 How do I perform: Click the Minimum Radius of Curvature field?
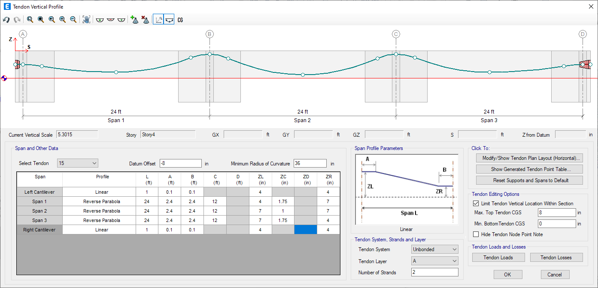310,164
